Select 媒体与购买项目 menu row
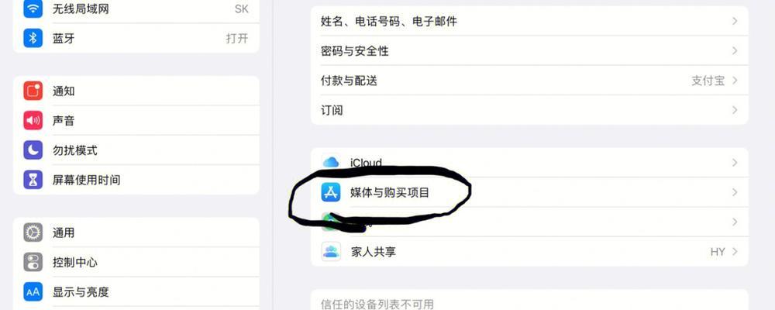 pos(529,192)
